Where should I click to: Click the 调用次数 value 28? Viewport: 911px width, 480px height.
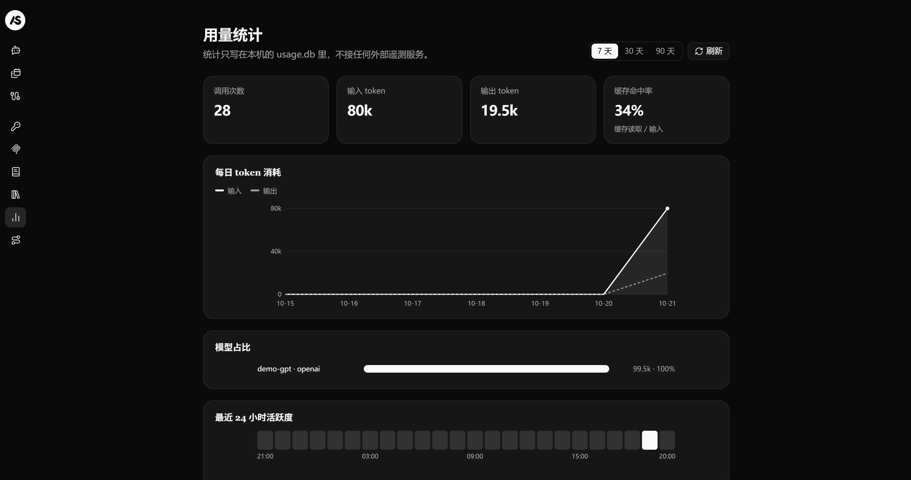pyautogui.click(x=222, y=111)
